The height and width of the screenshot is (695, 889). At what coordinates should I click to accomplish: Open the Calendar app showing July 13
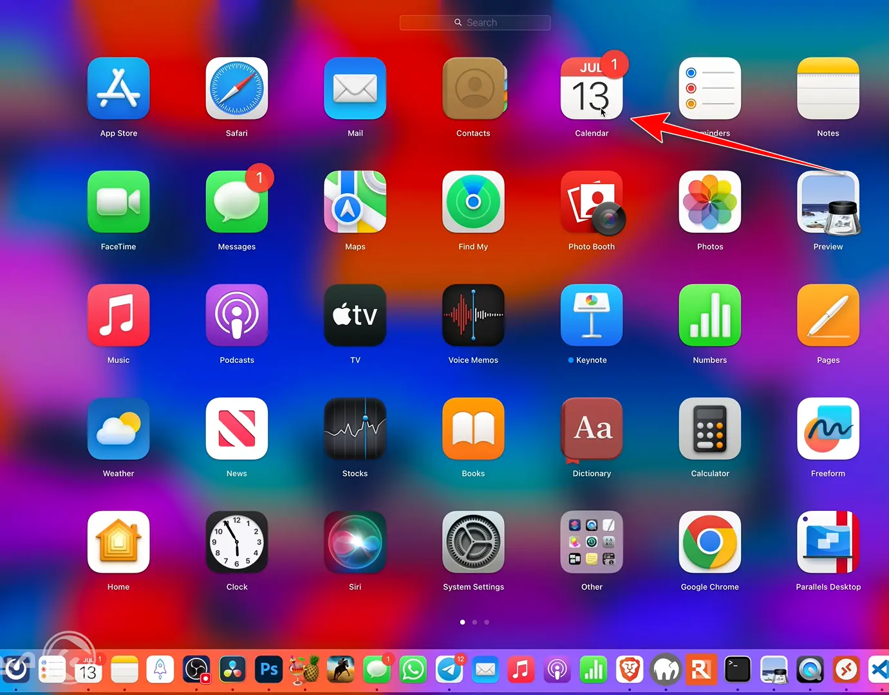click(592, 88)
